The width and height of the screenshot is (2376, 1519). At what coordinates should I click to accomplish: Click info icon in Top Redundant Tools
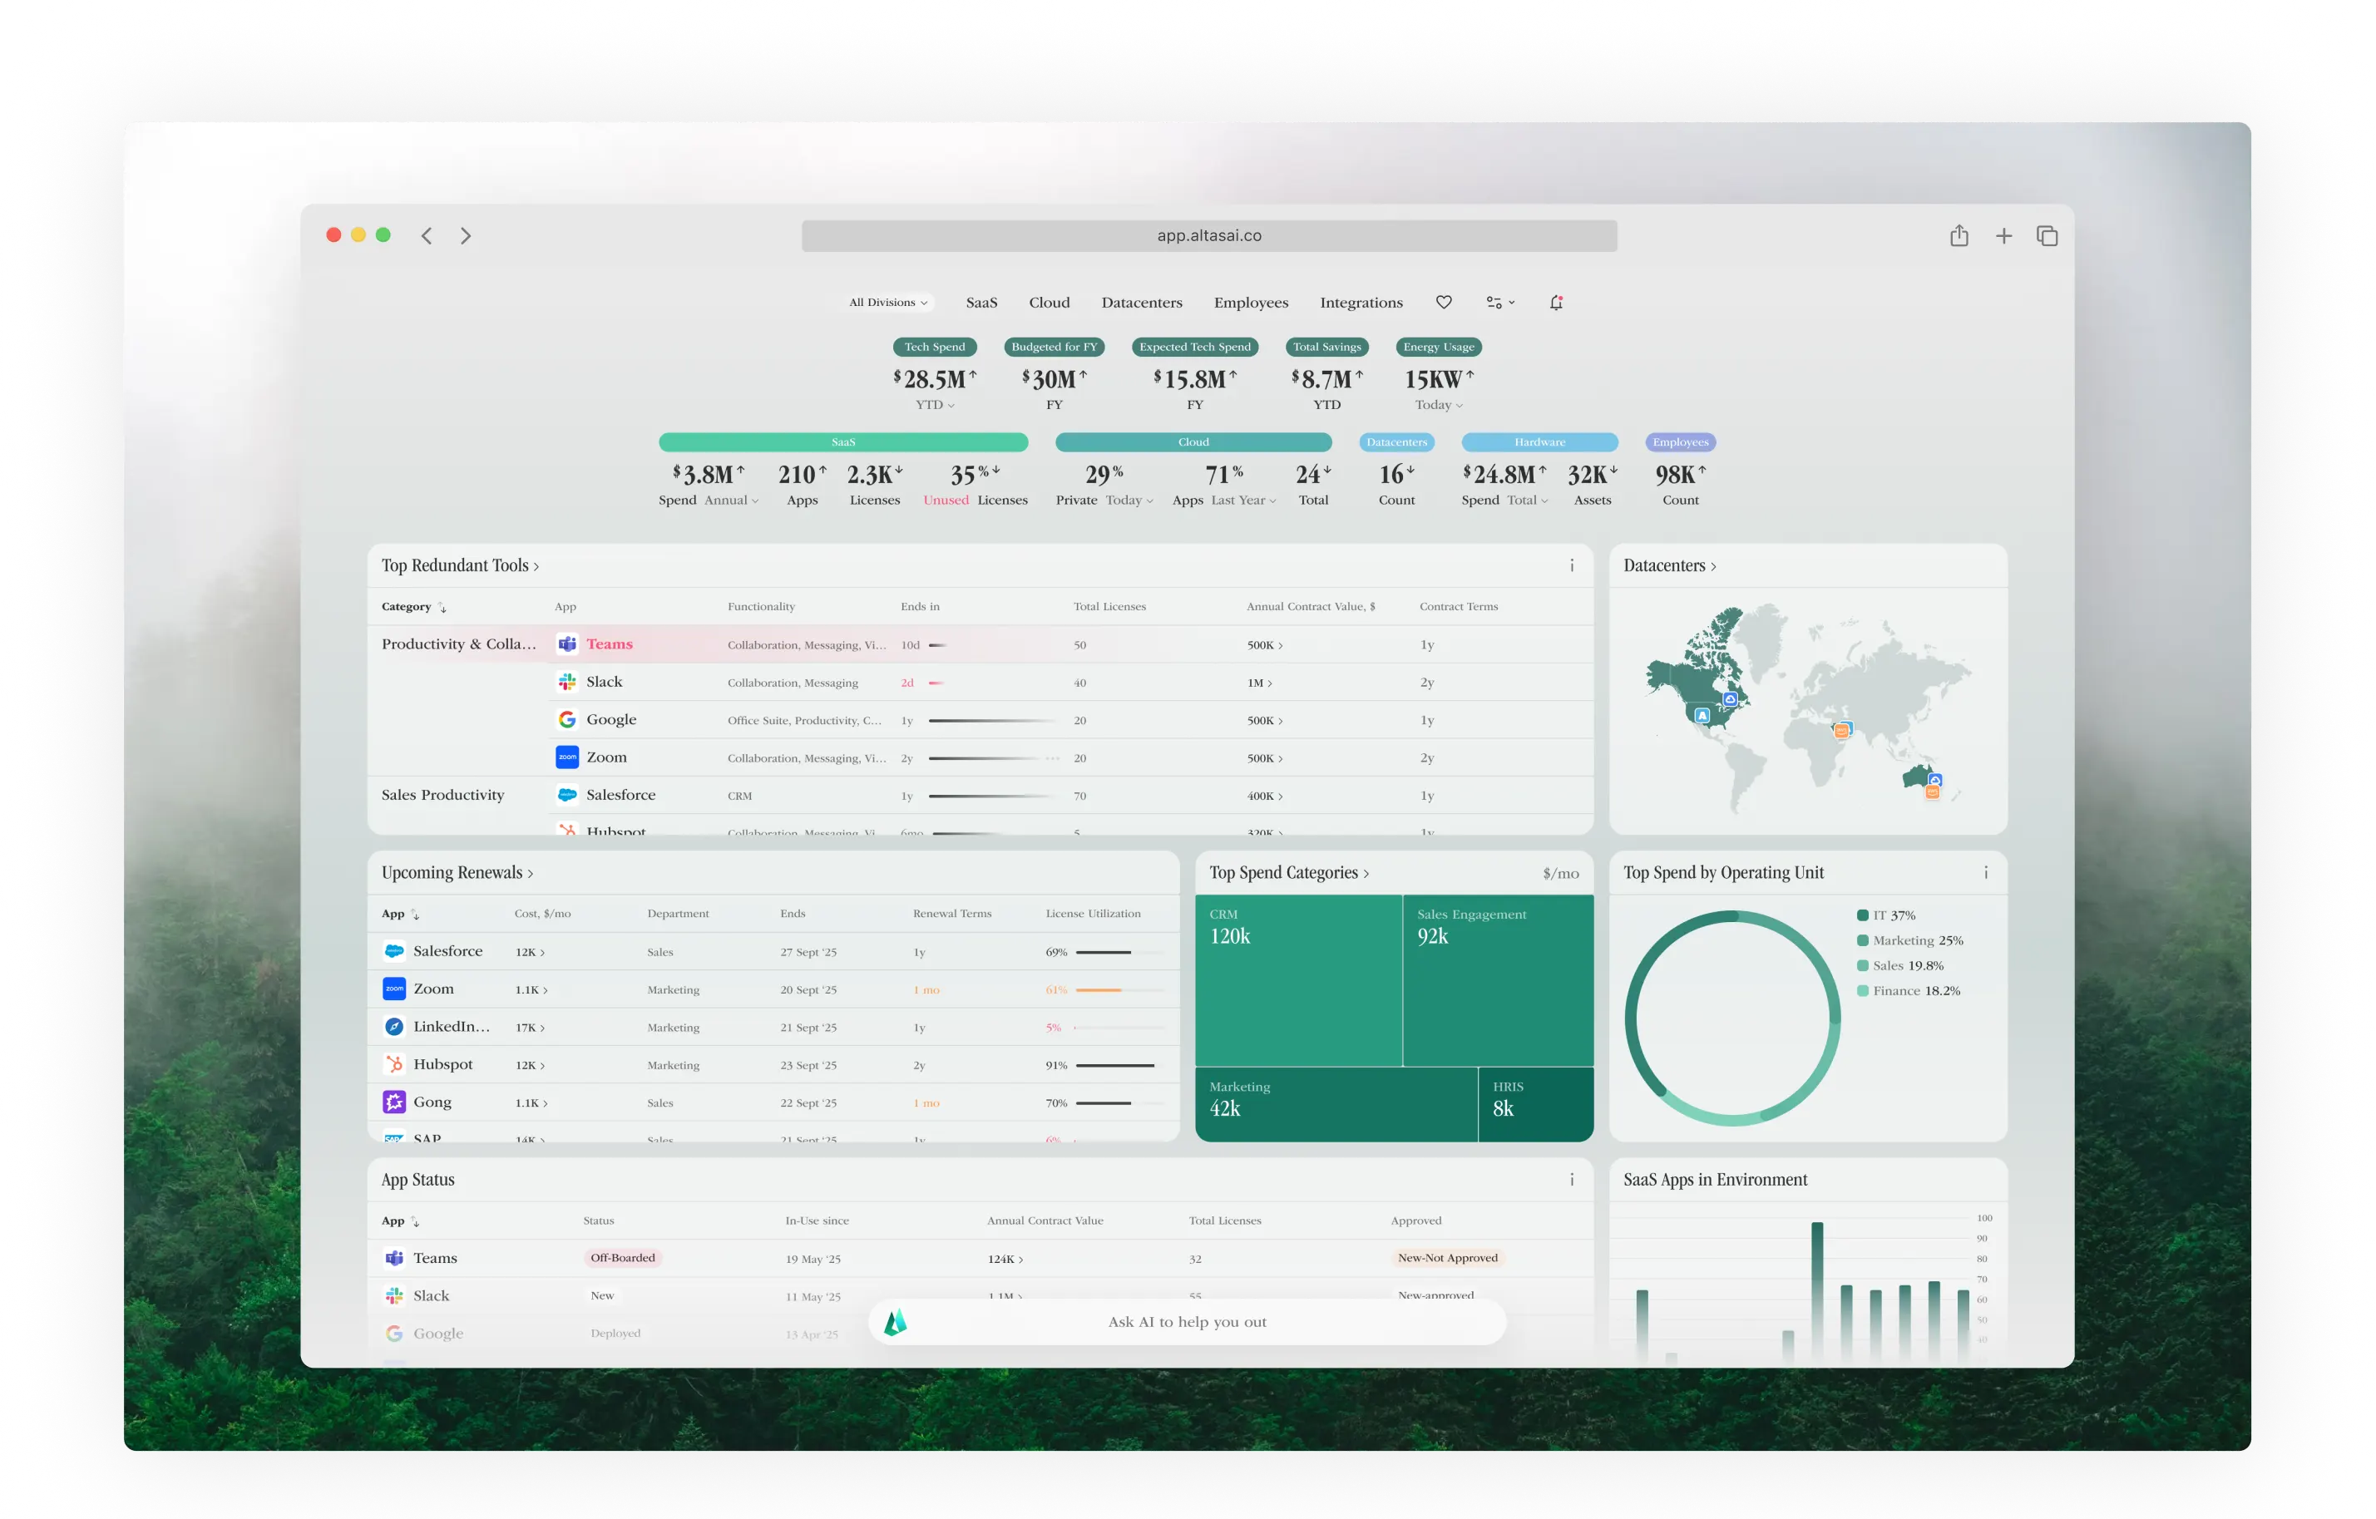click(x=1572, y=565)
